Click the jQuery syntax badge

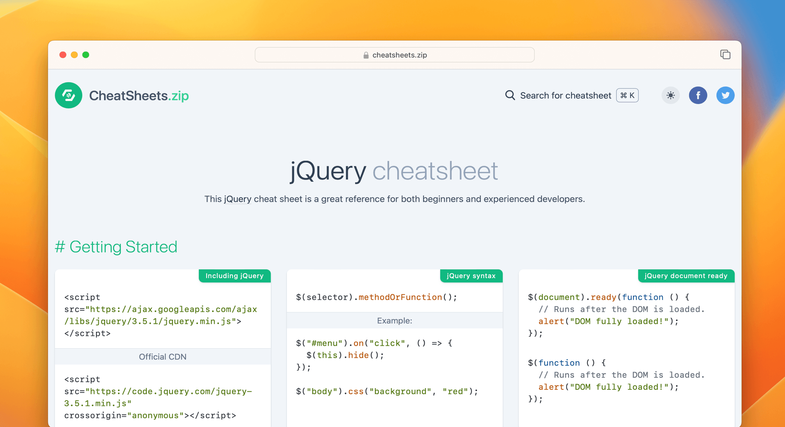click(471, 276)
